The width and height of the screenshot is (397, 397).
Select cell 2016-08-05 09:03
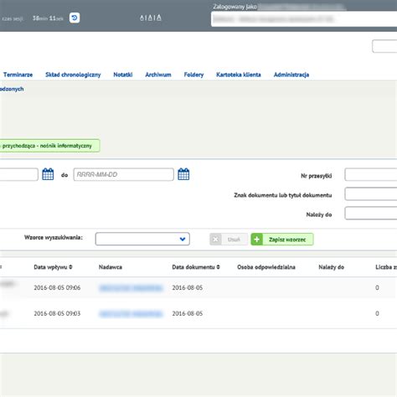click(57, 313)
